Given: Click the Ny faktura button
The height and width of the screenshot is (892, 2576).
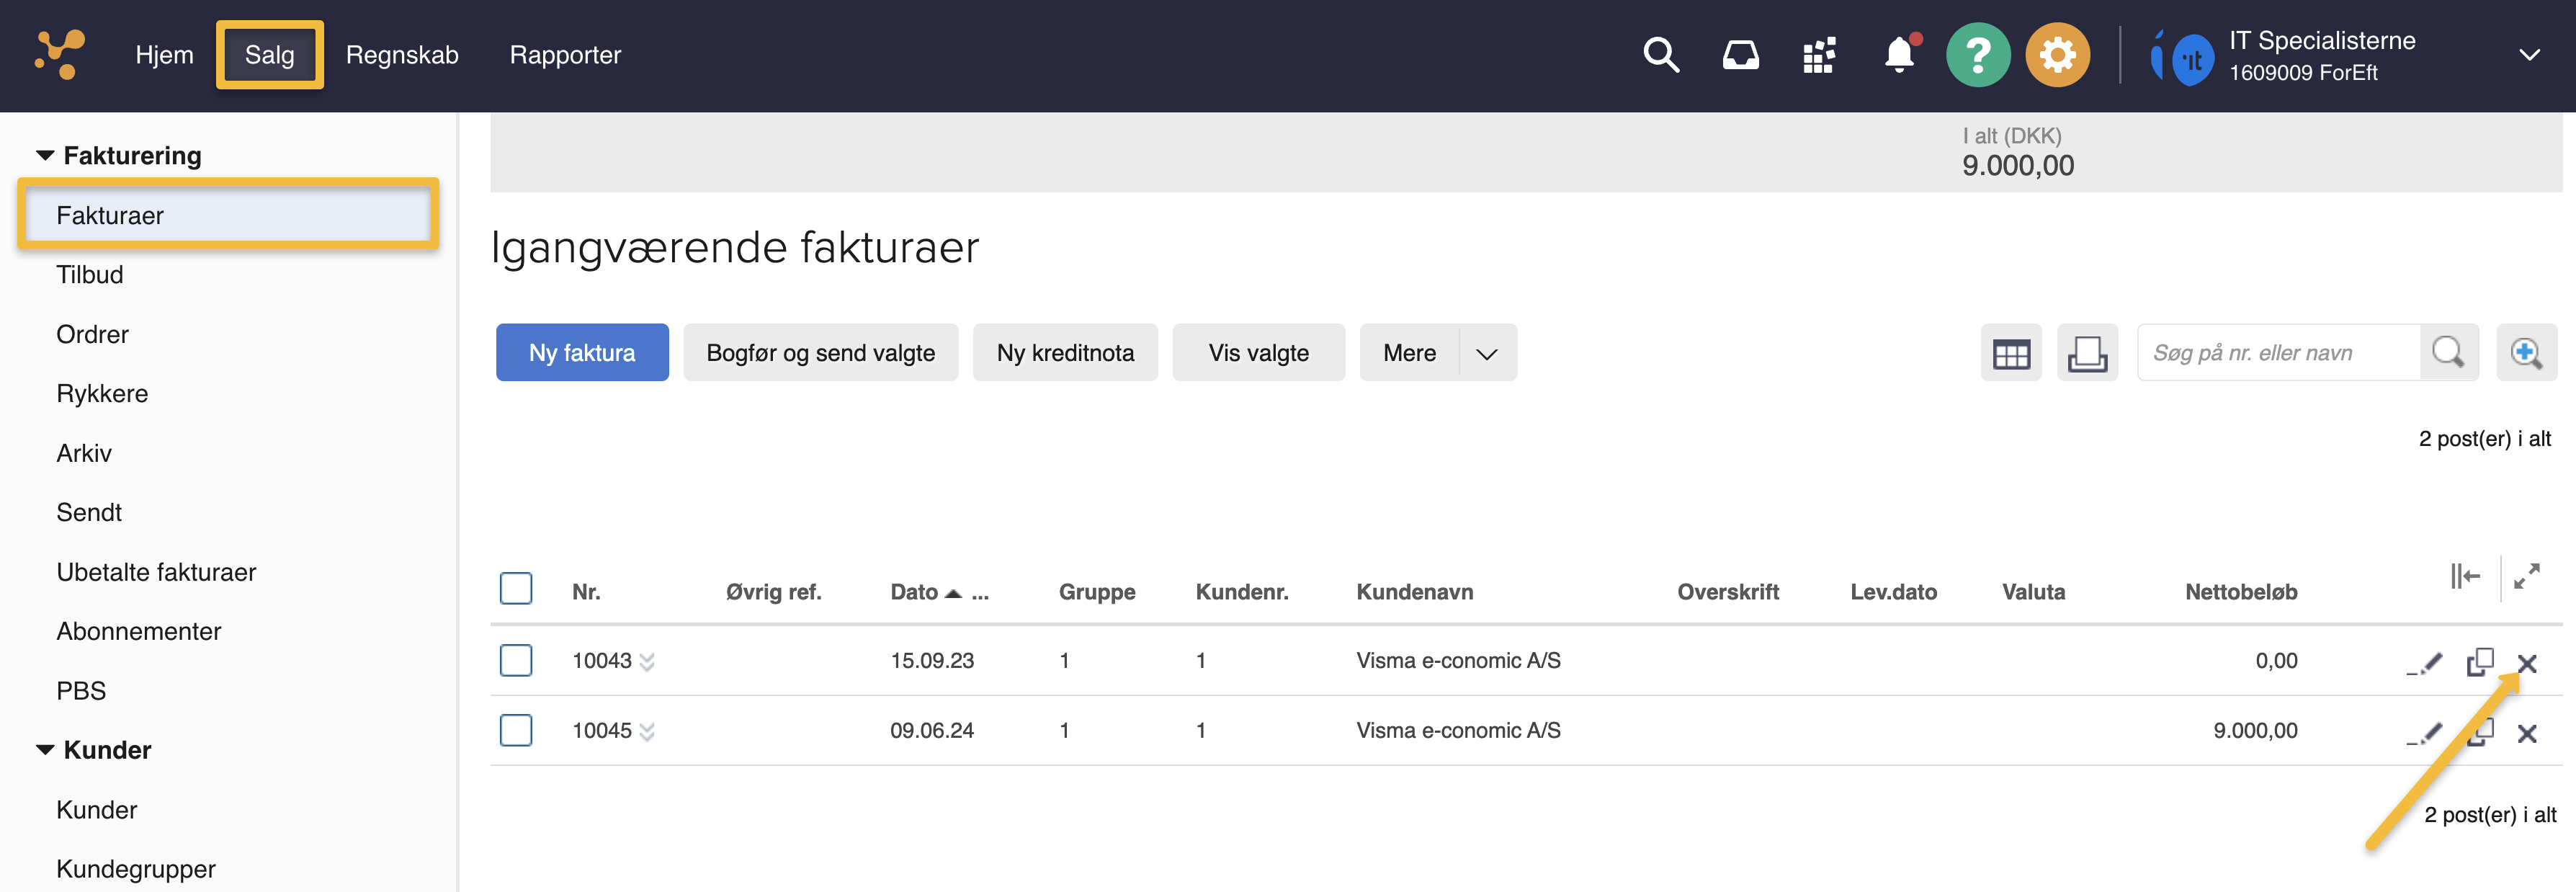Looking at the screenshot, I should pos(582,353).
